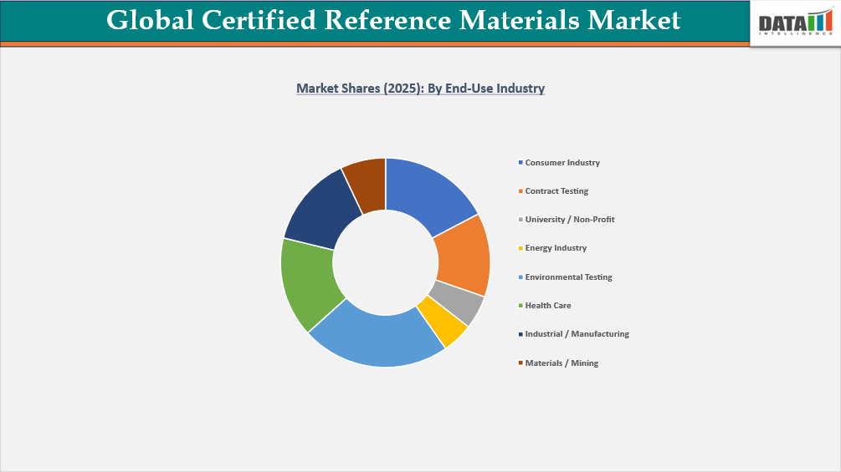Click the Materials / Mining legend color marker

click(x=520, y=363)
